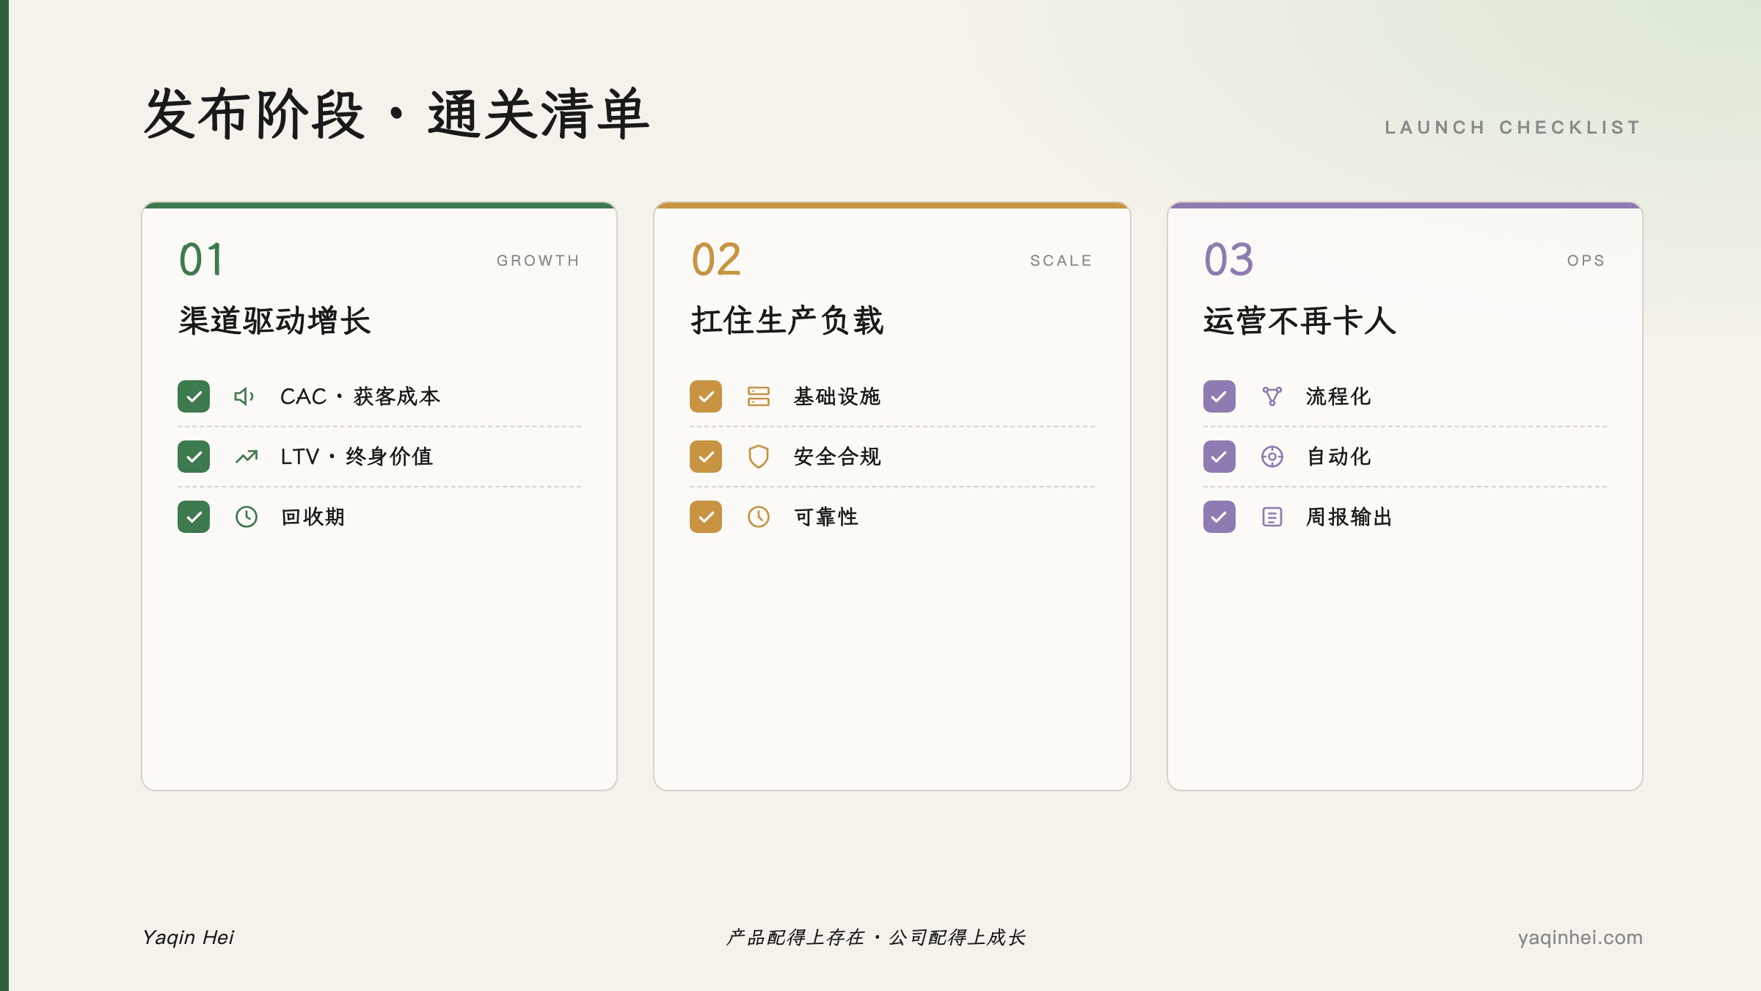Click the green 01 card number
Image resolution: width=1761 pixels, height=991 pixels.
coord(201,260)
